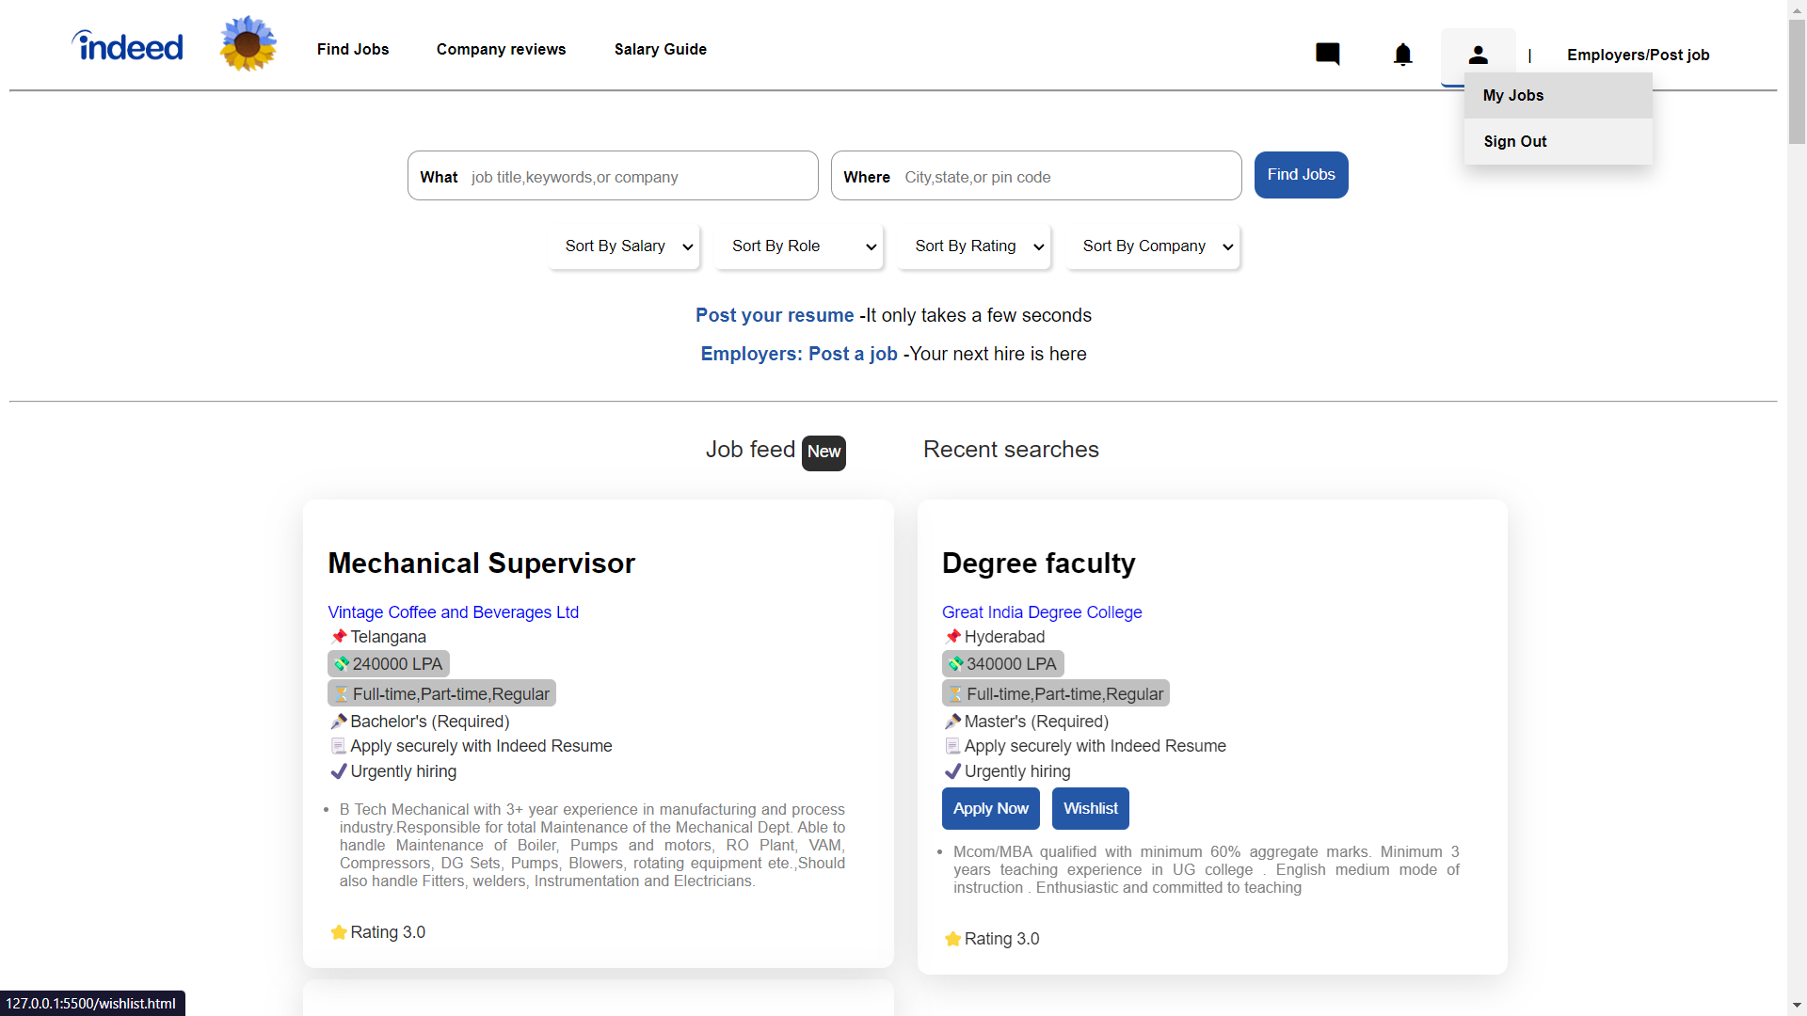This screenshot has height=1016, width=1807.
Task: Click the New badge beside Job feed
Action: (824, 452)
